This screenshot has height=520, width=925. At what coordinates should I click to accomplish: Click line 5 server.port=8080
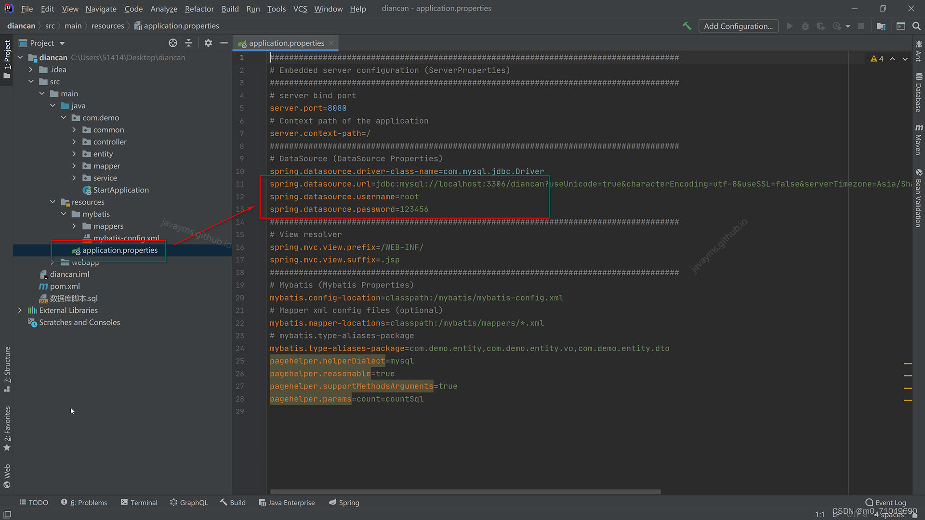pos(308,108)
